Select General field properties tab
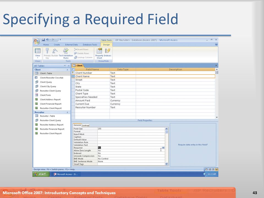Screen dimensions: 264x198 pyautogui.click(x=77, y=125)
